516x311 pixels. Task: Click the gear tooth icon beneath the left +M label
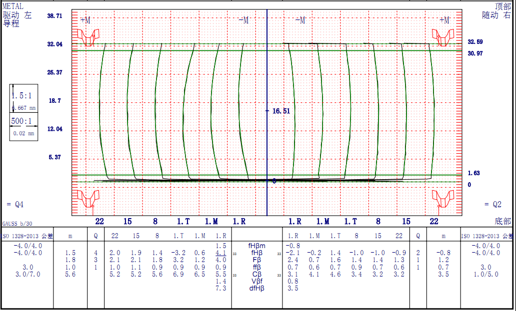click(x=88, y=37)
